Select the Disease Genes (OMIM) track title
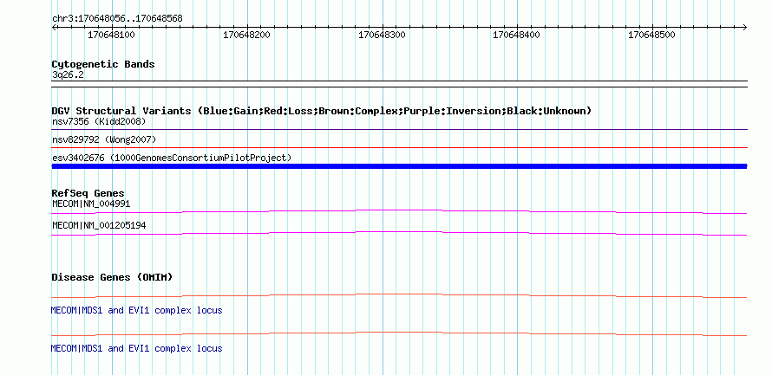 point(112,277)
